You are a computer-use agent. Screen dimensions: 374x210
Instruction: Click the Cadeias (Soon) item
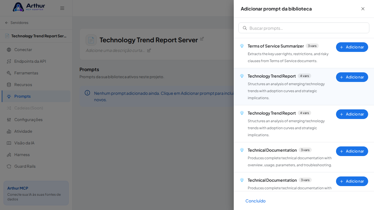(x=36, y=108)
